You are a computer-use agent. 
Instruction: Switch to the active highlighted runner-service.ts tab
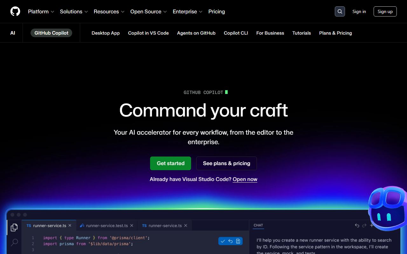click(49, 225)
